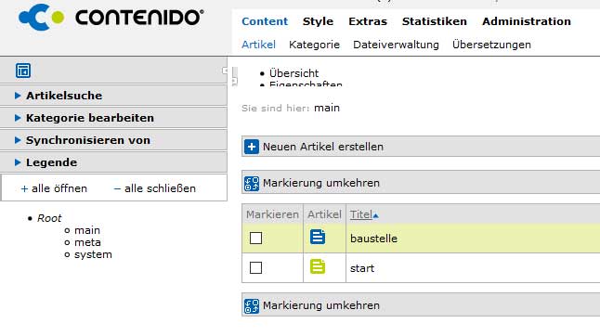Image resolution: width=600 pixels, height=336 pixels.
Task: Click the blue plus icon for new article
Action: point(252,147)
